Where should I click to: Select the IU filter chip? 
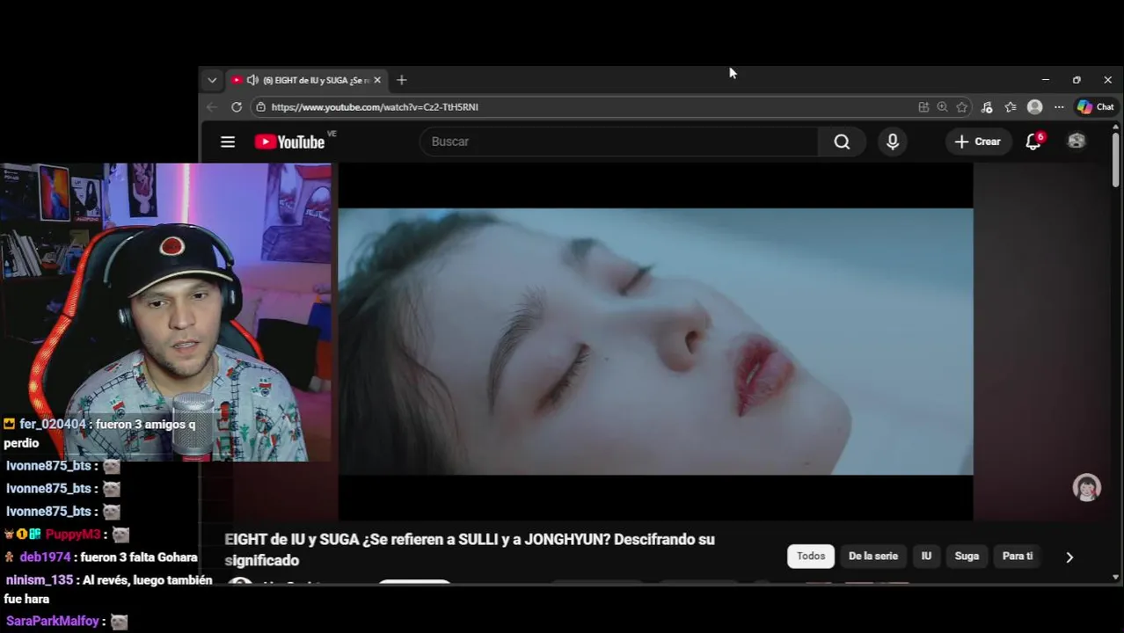coord(926,557)
